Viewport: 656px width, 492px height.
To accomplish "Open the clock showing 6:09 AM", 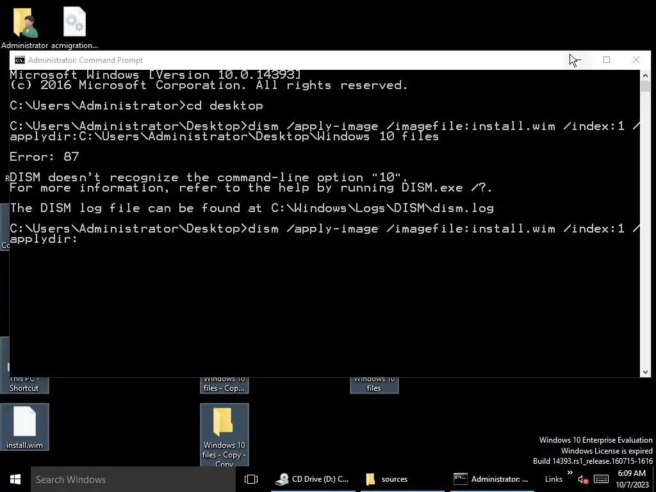I will tap(632, 479).
